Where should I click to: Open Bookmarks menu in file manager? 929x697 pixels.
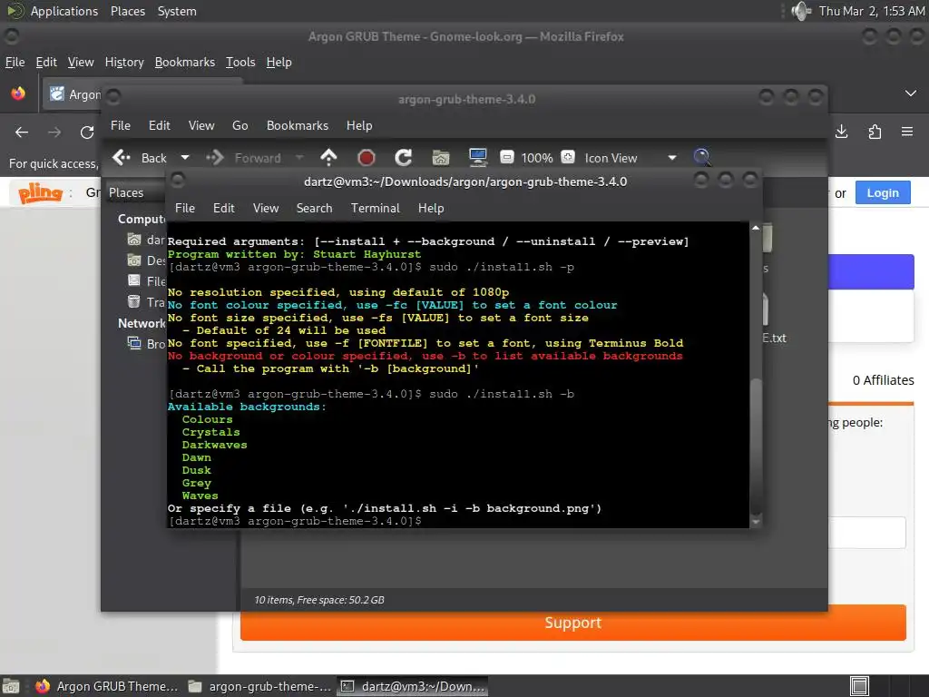[298, 125]
